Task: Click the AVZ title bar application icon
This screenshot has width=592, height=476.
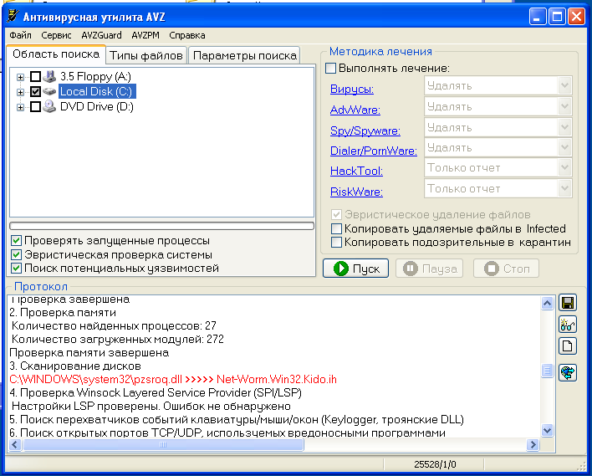Action: (13, 17)
